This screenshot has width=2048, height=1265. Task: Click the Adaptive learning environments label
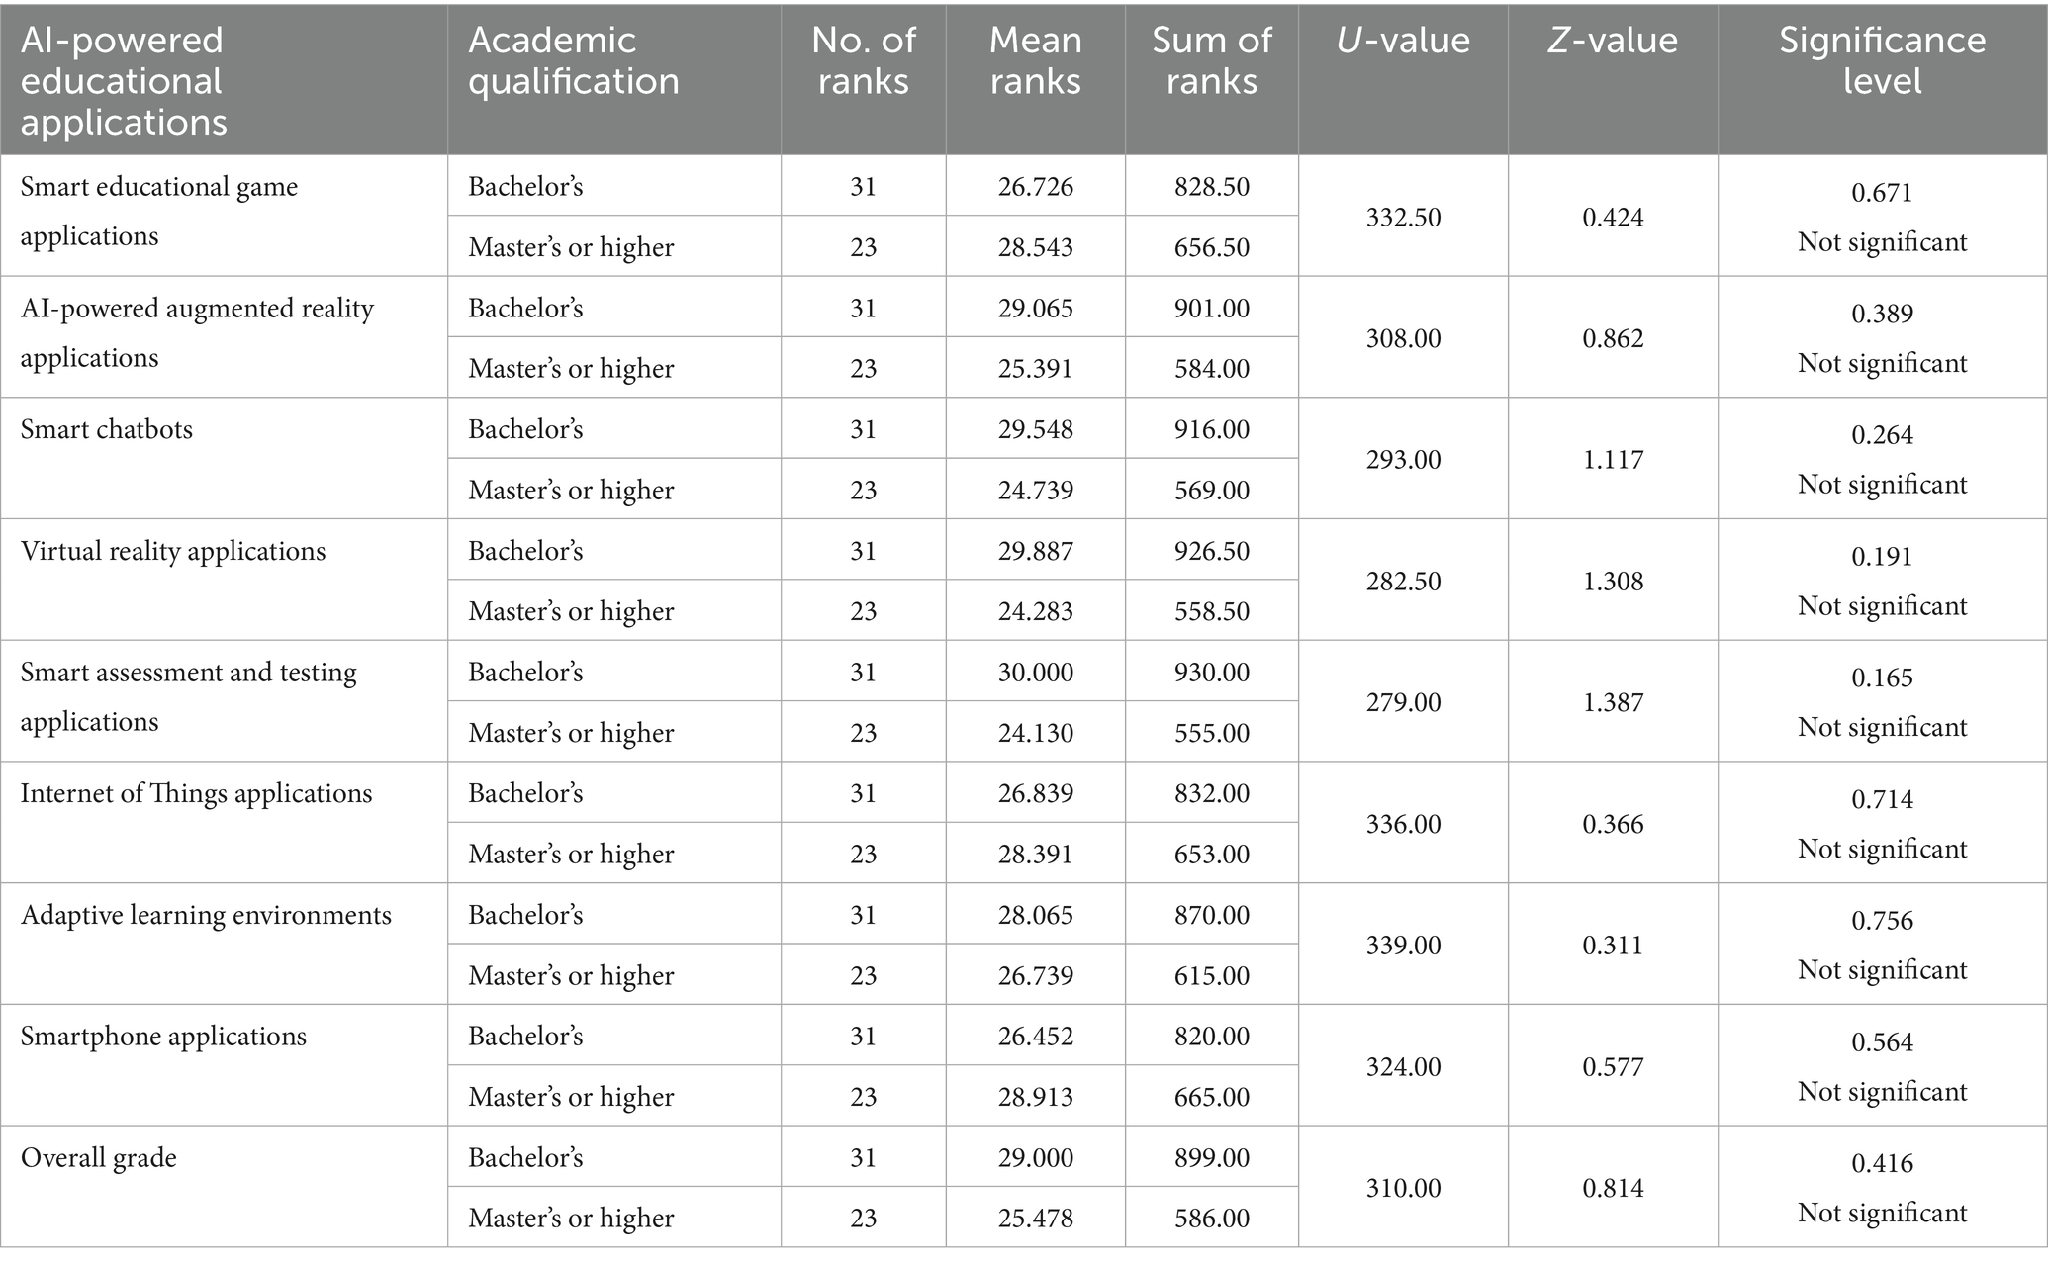click(206, 915)
